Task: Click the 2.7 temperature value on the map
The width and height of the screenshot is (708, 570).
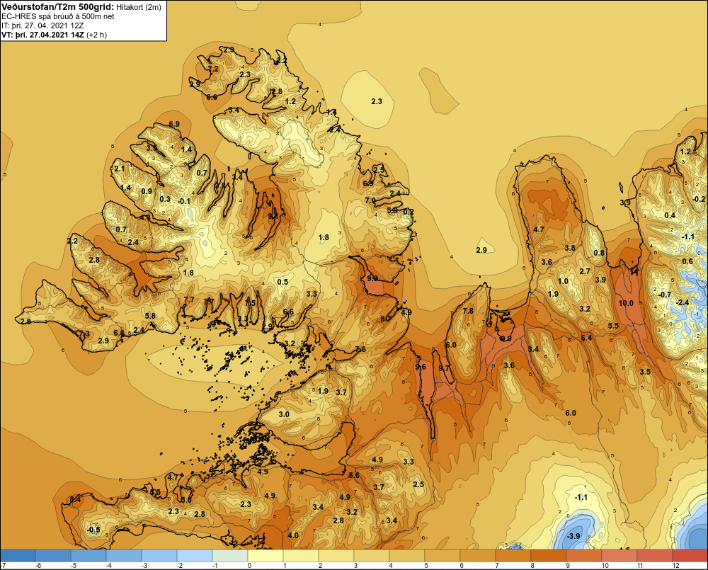Action: click(585, 271)
